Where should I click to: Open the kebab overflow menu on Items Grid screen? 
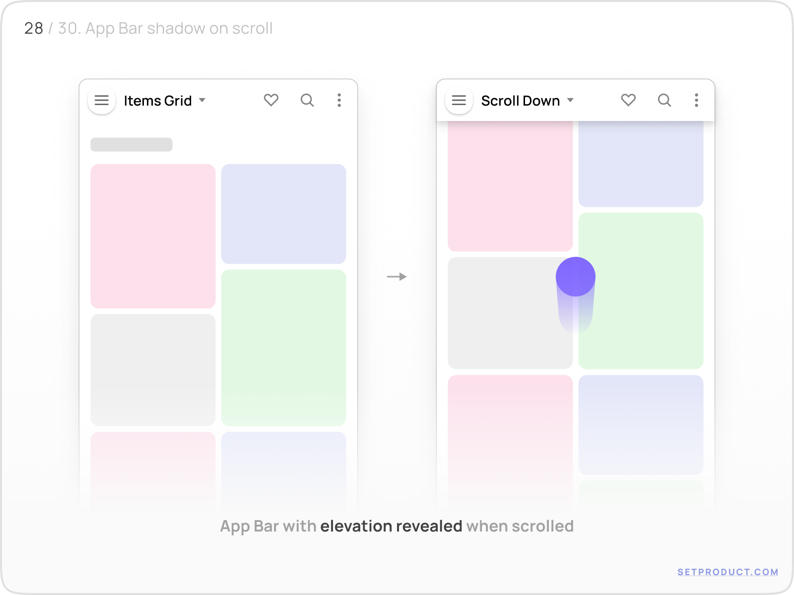(339, 100)
